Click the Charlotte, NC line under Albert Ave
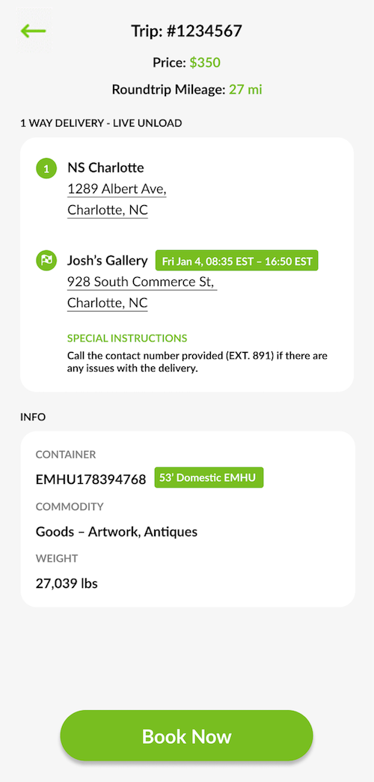The height and width of the screenshot is (782, 374). pyautogui.click(x=108, y=210)
